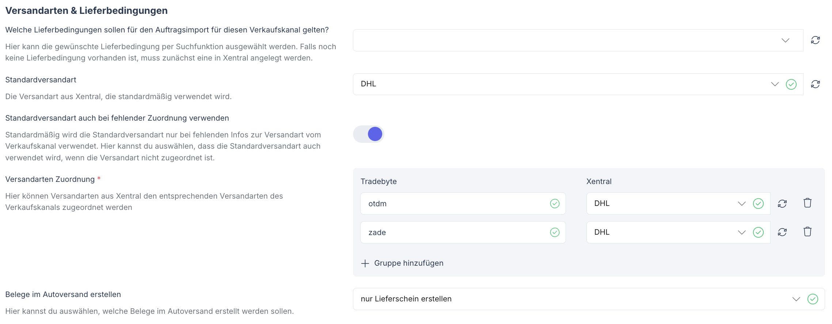The width and height of the screenshot is (832, 324).
Task: Toggle Standardversandart bei fehlender Zuordnung switch
Action: (368, 134)
